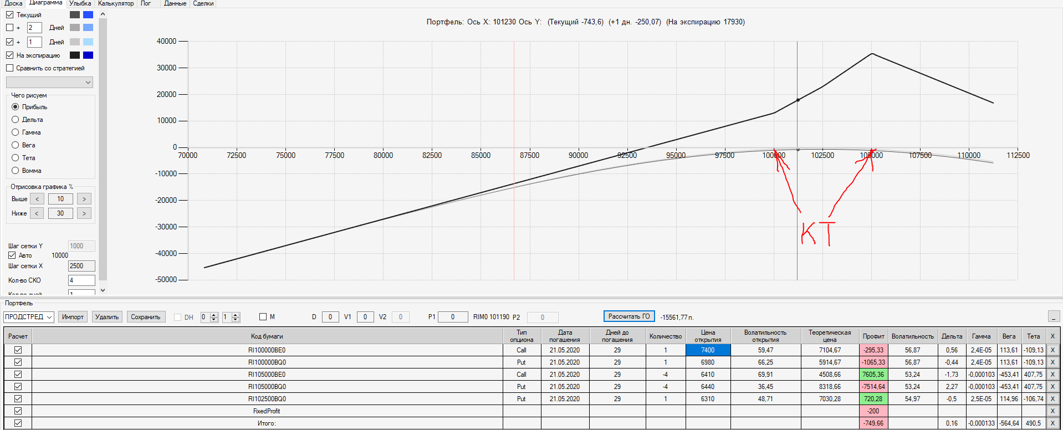Click the Рассчитать ГО button
1063x430 pixels.
click(629, 316)
